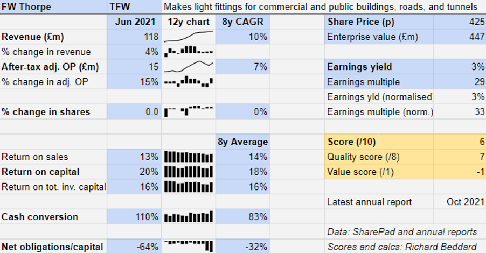Select the enterprise value 447
This screenshot has height=253, width=486.
click(460, 37)
